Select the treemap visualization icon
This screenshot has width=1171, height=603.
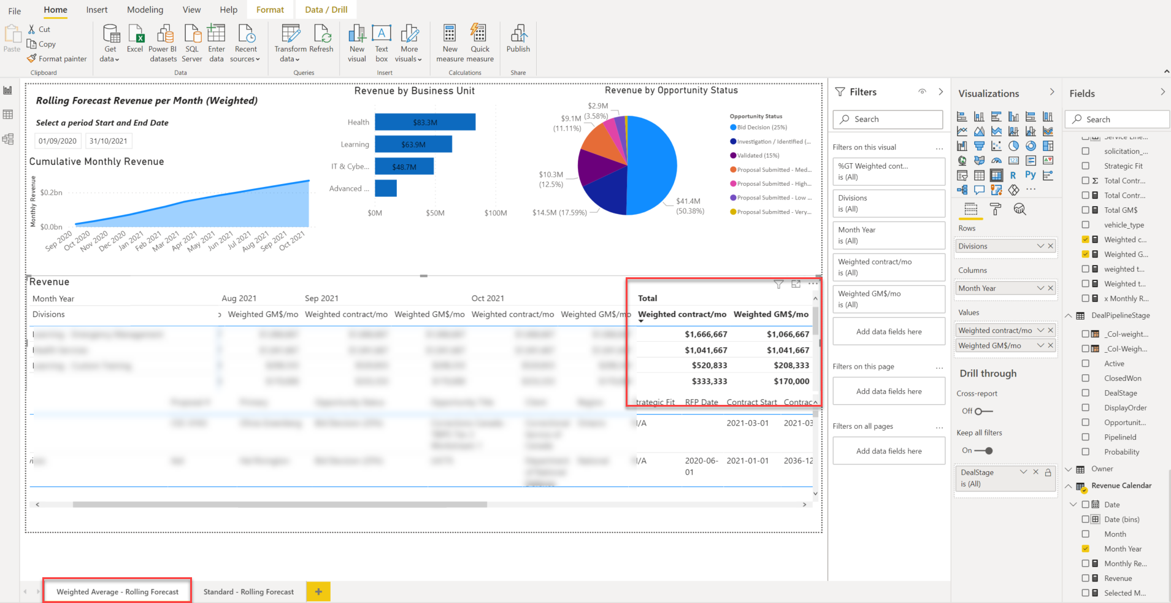click(x=1048, y=146)
